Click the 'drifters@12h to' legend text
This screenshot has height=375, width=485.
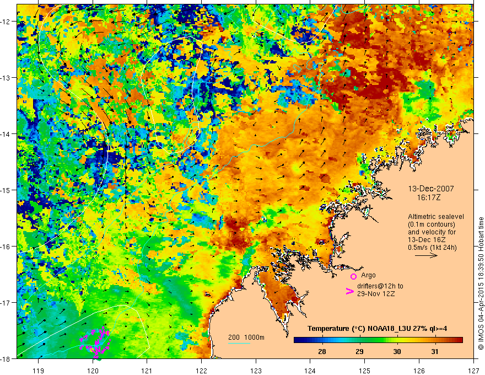(x=380, y=286)
